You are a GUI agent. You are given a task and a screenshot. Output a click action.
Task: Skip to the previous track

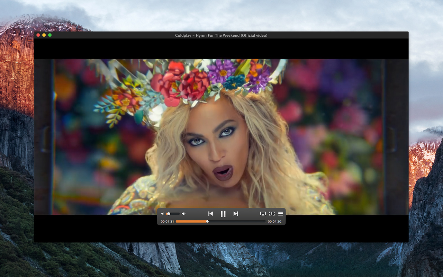tap(210, 214)
